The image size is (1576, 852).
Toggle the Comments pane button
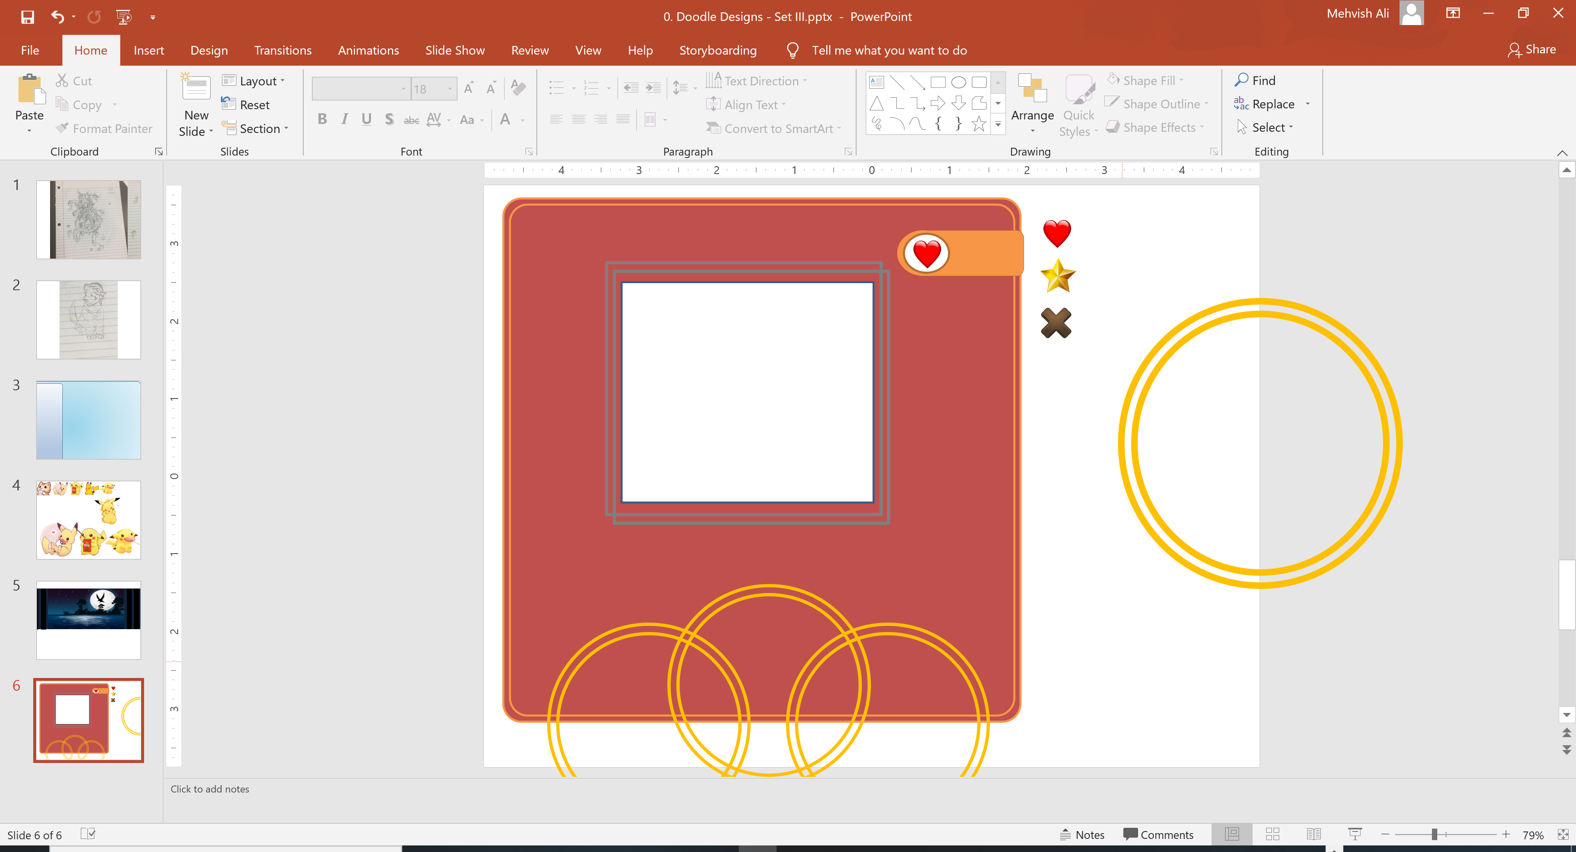coord(1158,834)
